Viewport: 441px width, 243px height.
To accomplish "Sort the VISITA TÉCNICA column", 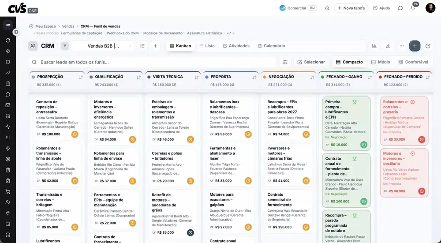I will [197, 77].
